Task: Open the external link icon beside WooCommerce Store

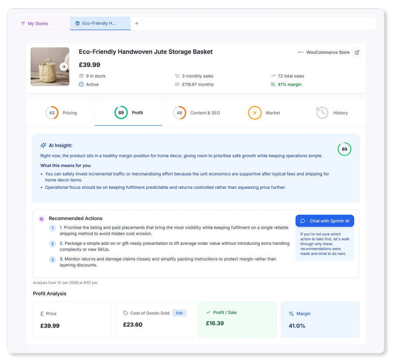Action: click(x=357, y=52)
